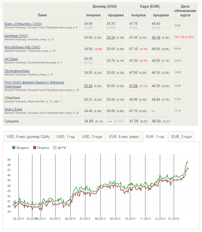
Task: Click 48.94 Сбербанк EUR sell rate
Action: coord(156,100)
